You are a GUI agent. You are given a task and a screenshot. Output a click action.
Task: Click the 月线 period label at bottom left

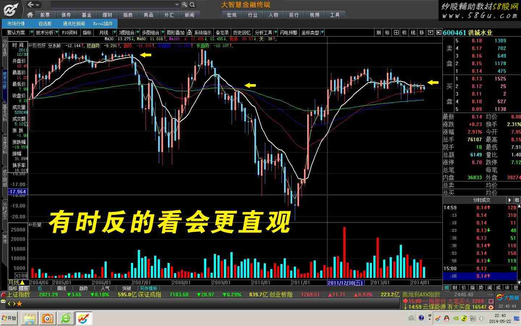click(x=14, y=283)
